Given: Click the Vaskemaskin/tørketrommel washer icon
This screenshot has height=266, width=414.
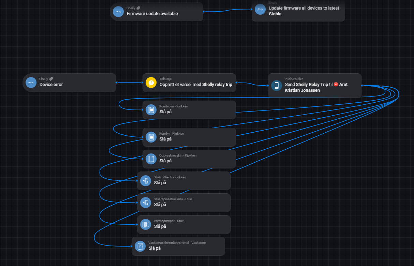Looking at the screenshot, I should coord(140,246).
